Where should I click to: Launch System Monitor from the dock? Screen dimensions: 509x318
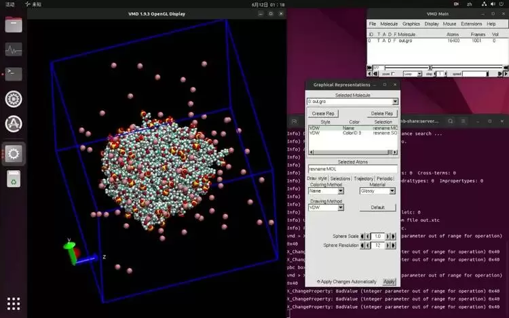(x=14, y=49)
